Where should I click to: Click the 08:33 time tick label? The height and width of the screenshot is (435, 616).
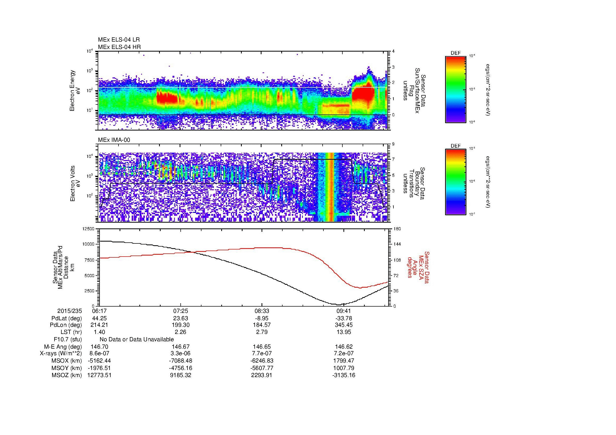pos(262,311)
